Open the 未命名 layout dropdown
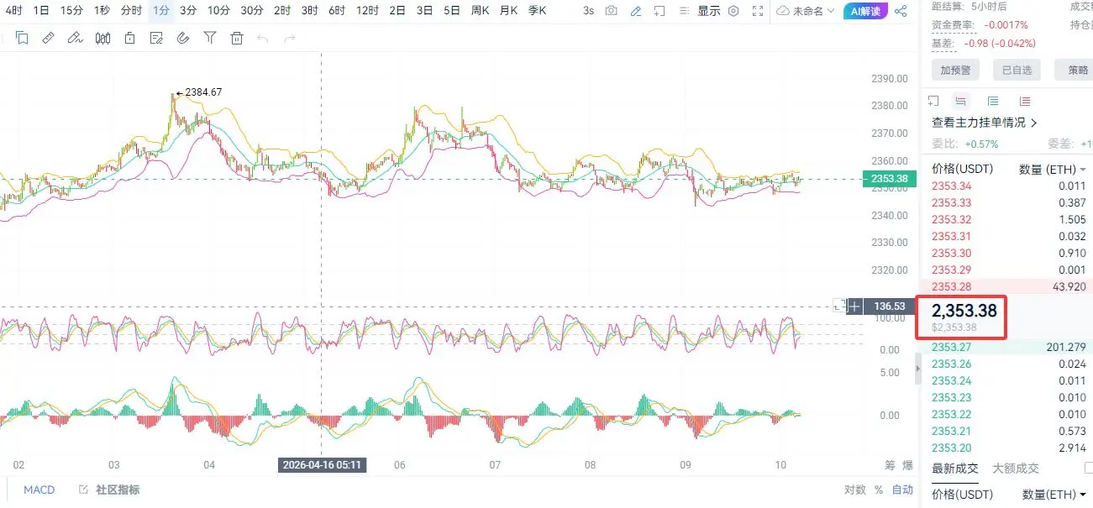 [806, 11]
